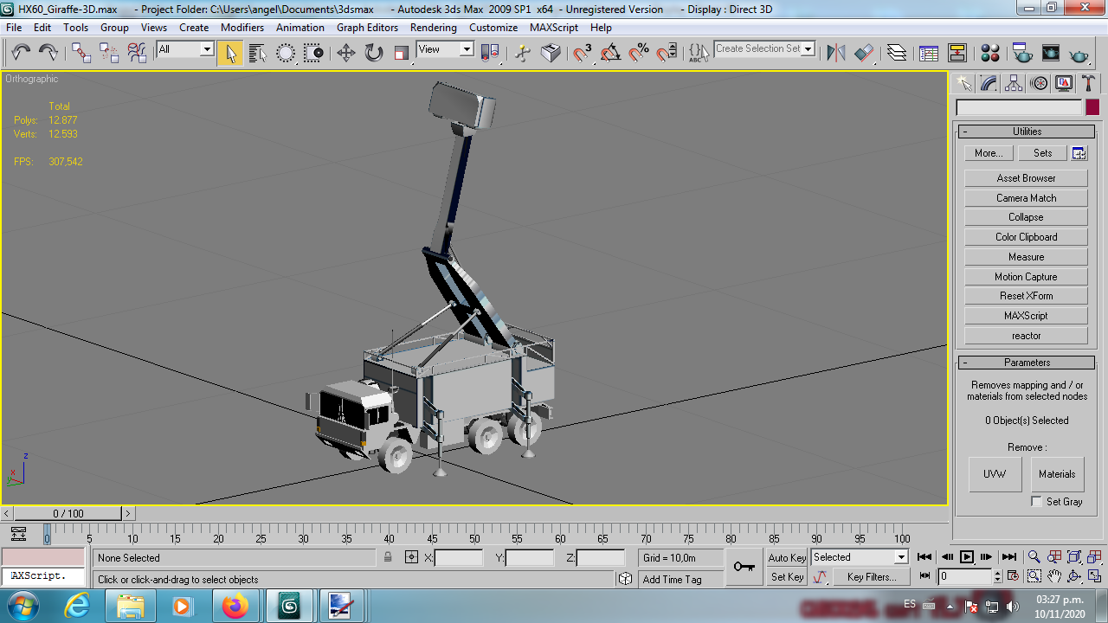Click the Redo arrow icon
The width and height of the screenshot is (1108, 623).
tap(48, 53)
